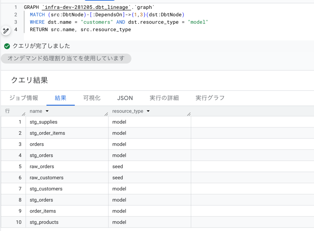Click the name column header label
This screenshot has width=314, height=231.
(x=36, y=111)
